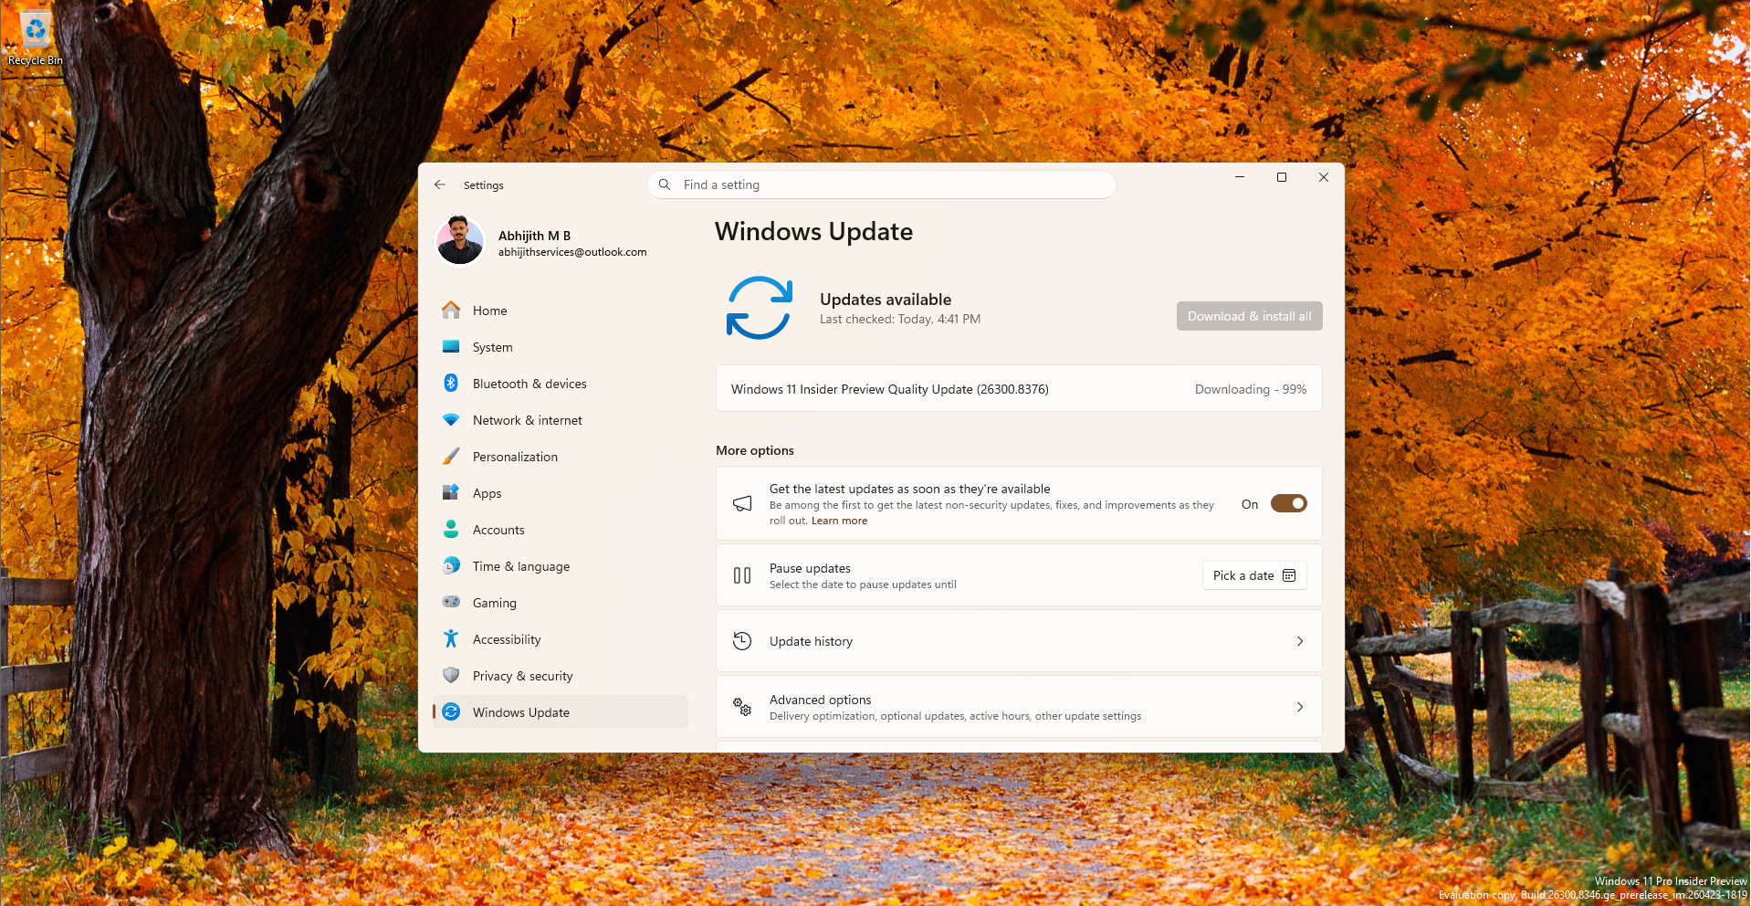Viewport: 1751px width, 906px height.
Task: Select Privacy & security in sidebar
Action: click(561, 676)
